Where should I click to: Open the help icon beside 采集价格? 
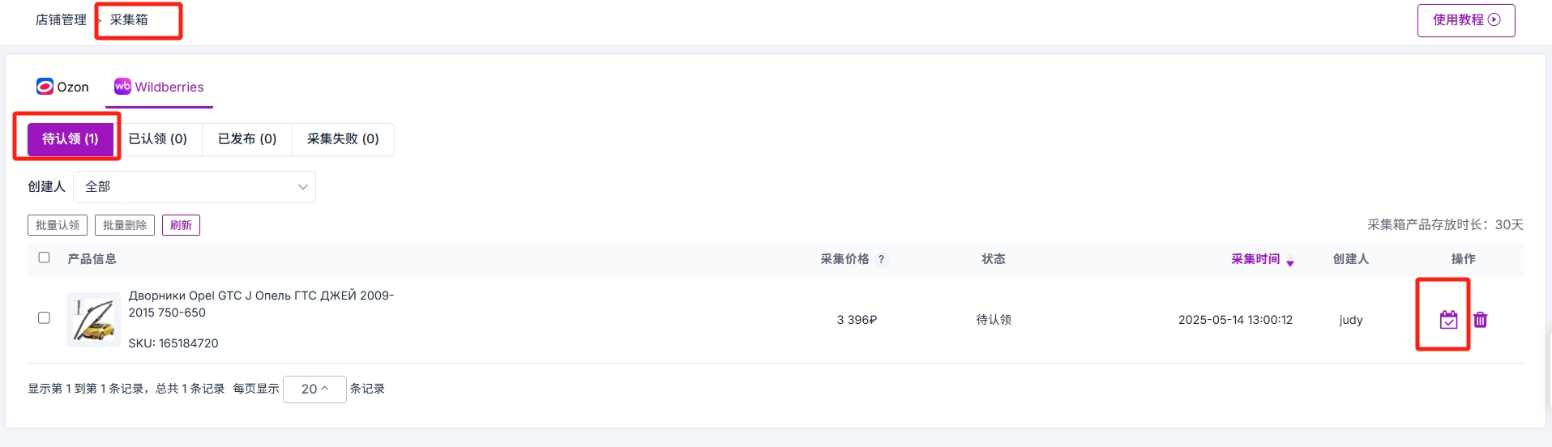(x=881, y=259)
